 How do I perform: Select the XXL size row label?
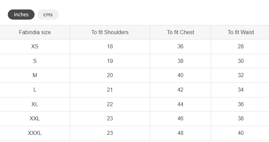35,118
